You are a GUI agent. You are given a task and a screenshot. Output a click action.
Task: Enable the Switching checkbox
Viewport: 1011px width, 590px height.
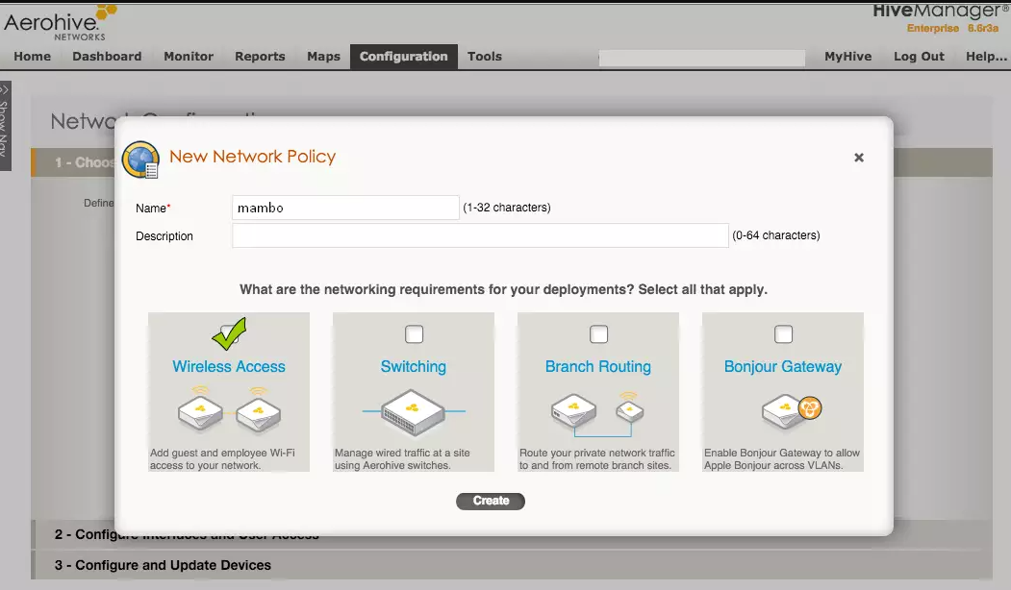point(414,334)
